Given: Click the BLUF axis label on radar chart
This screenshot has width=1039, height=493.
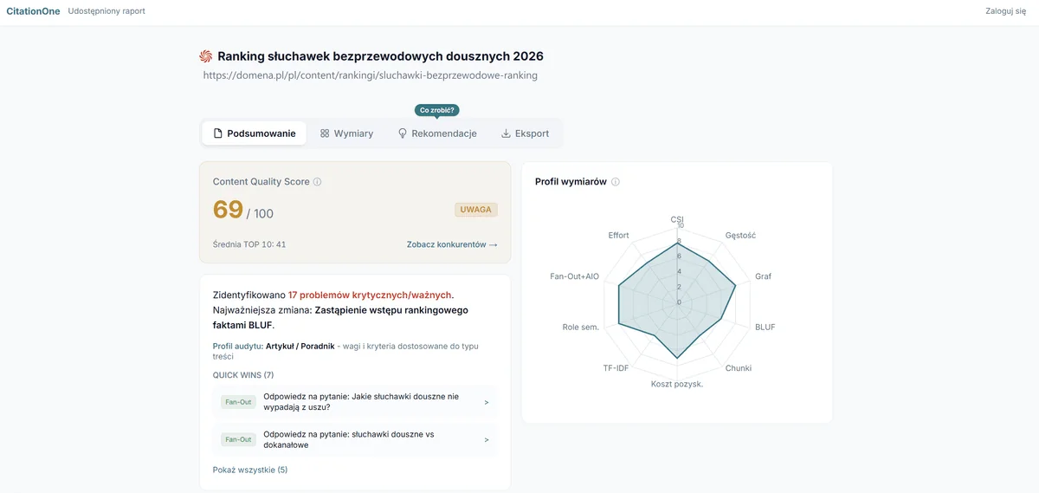Looking at the screenshot, I should point(765,328).
